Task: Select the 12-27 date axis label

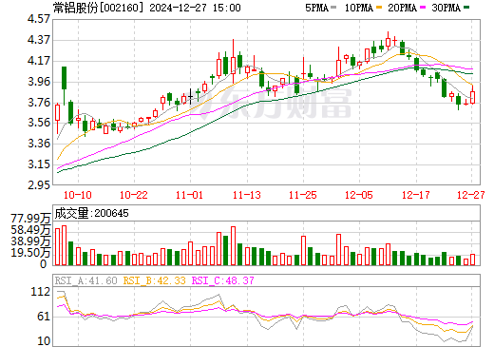Action: pos(471,195)
